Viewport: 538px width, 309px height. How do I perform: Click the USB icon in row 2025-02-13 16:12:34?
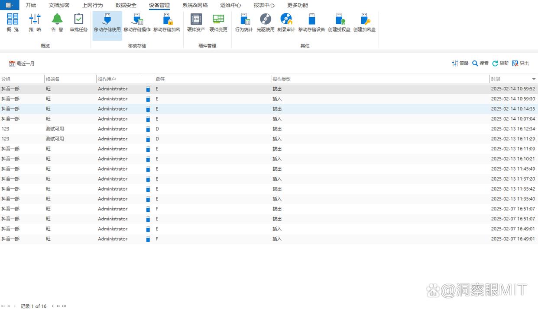pyautogui.click(x=148, y=129)
